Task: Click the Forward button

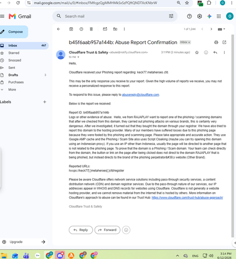Action: pyautogui.click(x=107, y=230)
